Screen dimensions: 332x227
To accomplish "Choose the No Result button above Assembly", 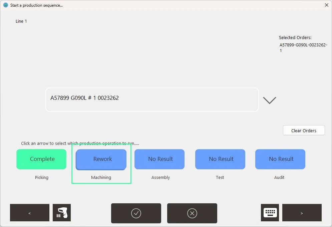I will coord(159,159).
